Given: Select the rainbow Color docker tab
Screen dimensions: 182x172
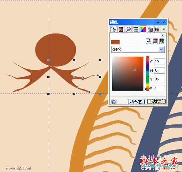Looking at the screenshot, I should click(143, 29).
